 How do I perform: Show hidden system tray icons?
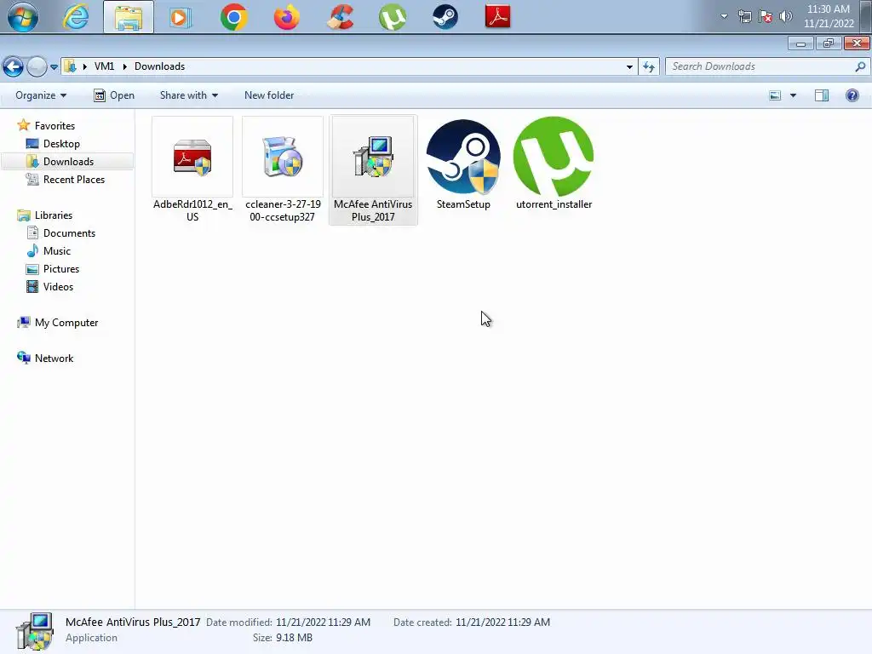[x=724, y=16]
